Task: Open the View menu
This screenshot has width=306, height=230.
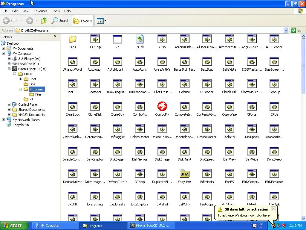Action: click(26, 11)
